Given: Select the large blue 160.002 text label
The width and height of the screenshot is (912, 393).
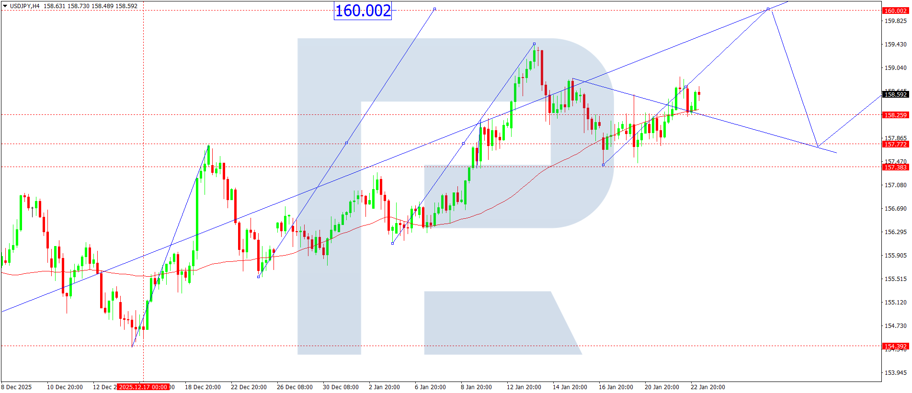Looking at the screenshot, I should pos(363,11).
